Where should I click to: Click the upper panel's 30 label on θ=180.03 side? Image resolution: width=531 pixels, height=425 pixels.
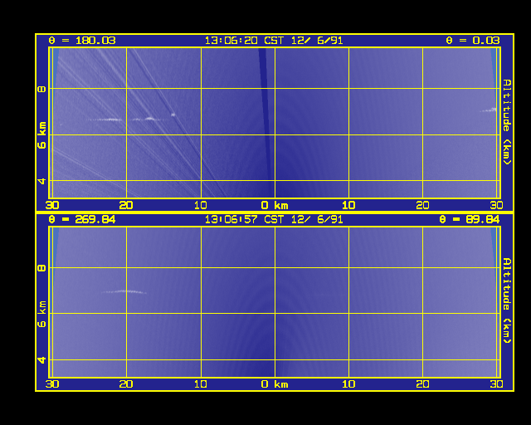point(52,205)
